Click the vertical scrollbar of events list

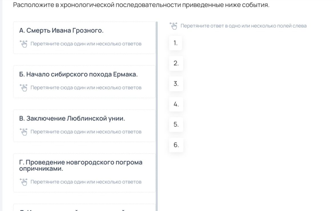pyautogui.click(x=157, y=116)
